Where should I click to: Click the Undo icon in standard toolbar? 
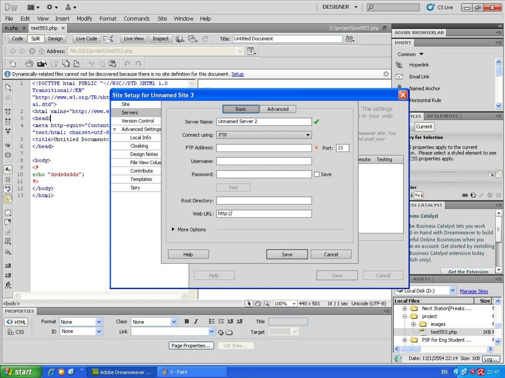pyautogui.click(x=128, y=63)
